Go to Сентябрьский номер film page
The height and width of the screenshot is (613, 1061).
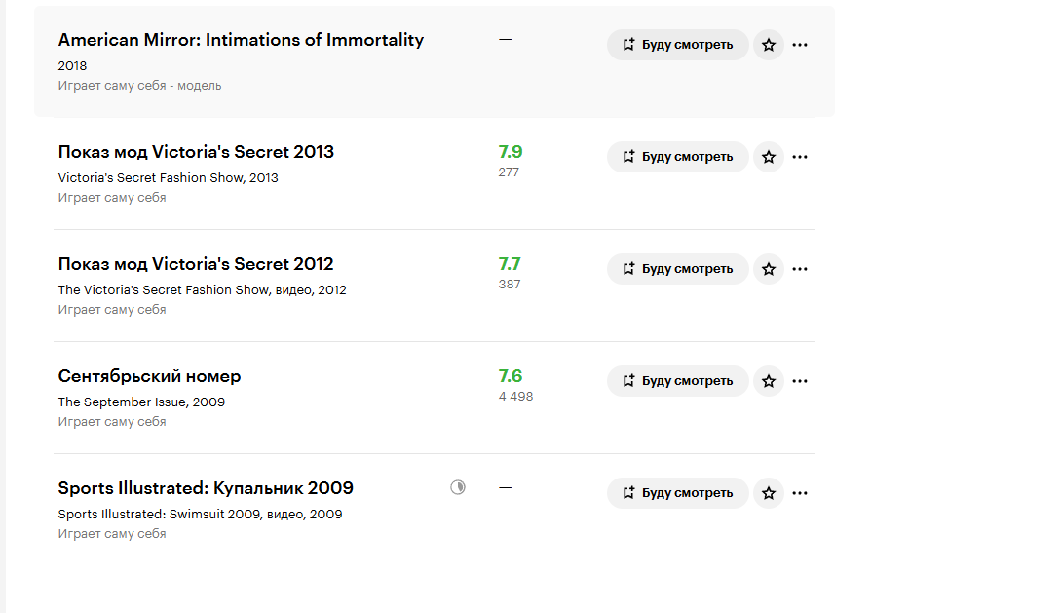pos(149,376)
